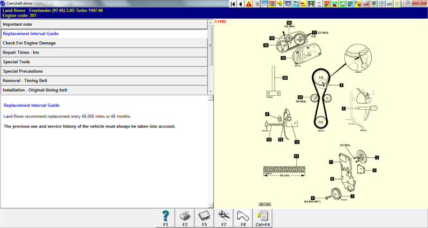
Task: Click topic list scrollbar up arrow
Action: (x=211, y=22)
